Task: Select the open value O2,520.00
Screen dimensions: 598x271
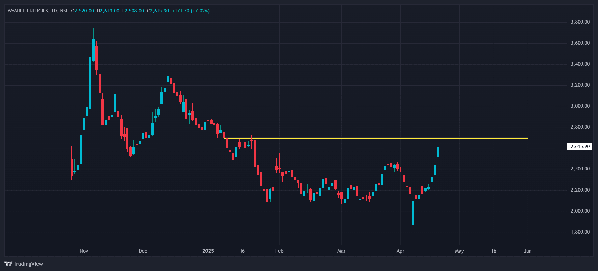Action: point(83,11)
